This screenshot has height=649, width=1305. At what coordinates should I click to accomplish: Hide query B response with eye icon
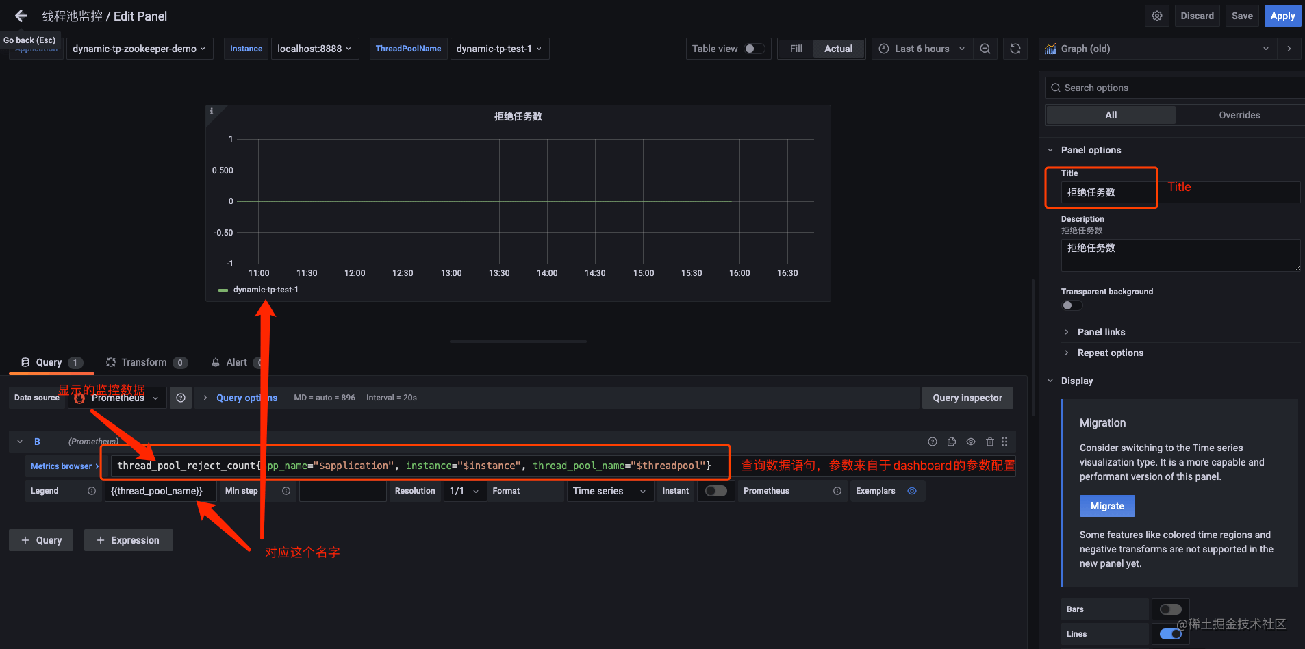click(971, 442)
